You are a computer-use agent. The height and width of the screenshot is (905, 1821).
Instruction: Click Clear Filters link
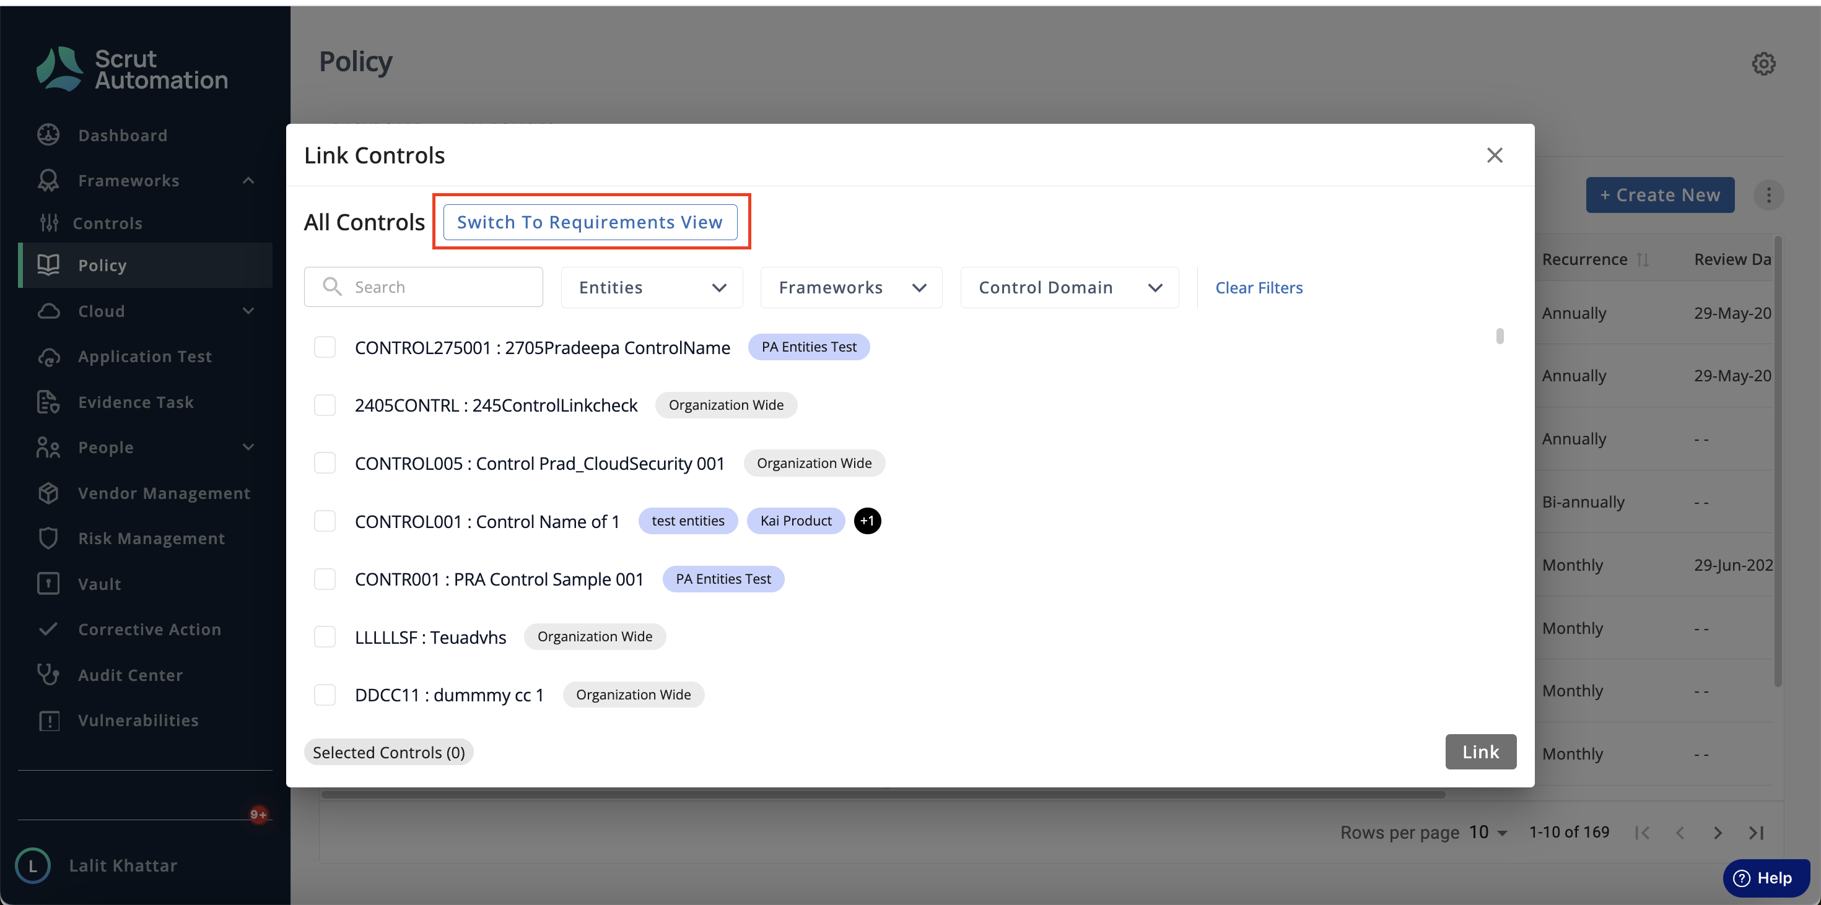tap(1259, 288)
